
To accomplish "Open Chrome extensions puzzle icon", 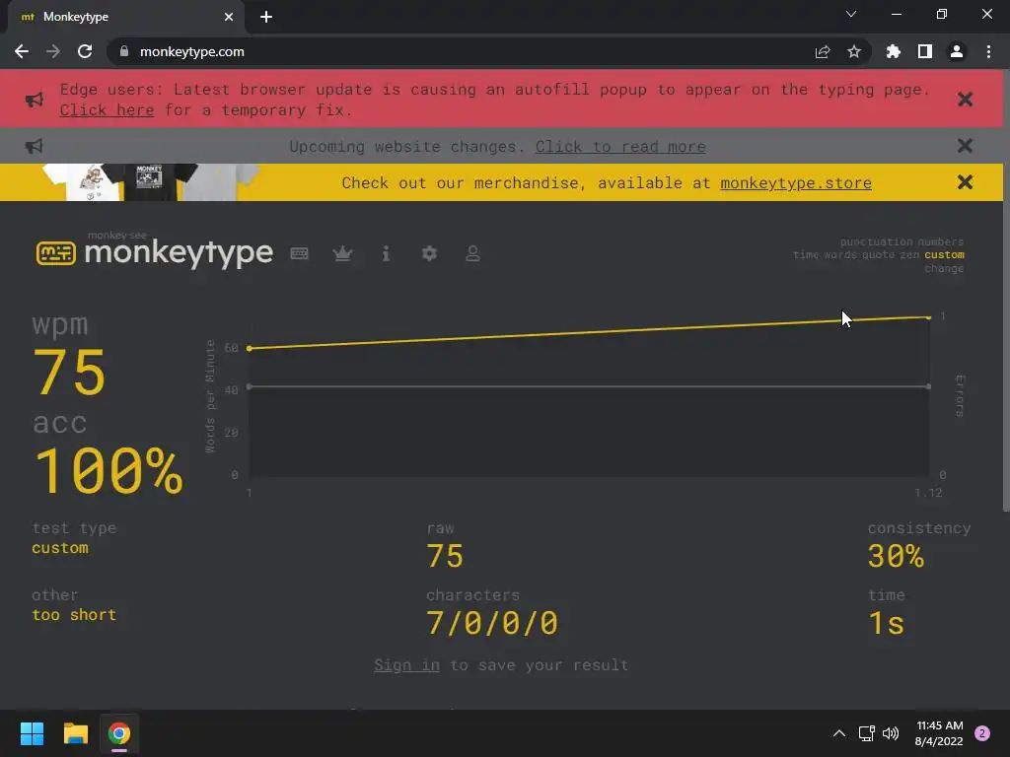I will point(894,51).
